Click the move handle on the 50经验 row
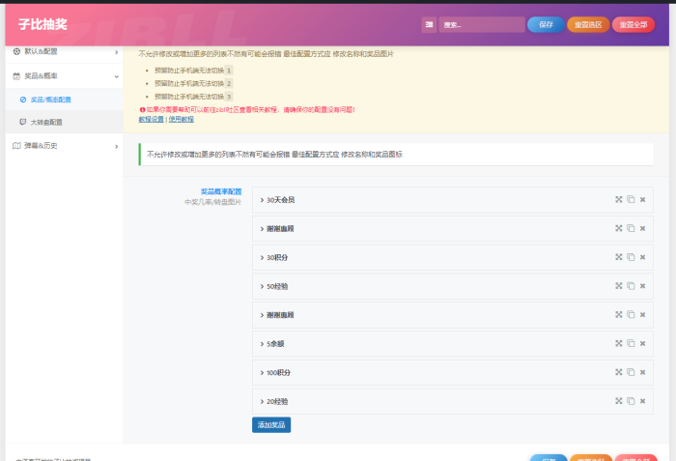 tap(619, 286)
